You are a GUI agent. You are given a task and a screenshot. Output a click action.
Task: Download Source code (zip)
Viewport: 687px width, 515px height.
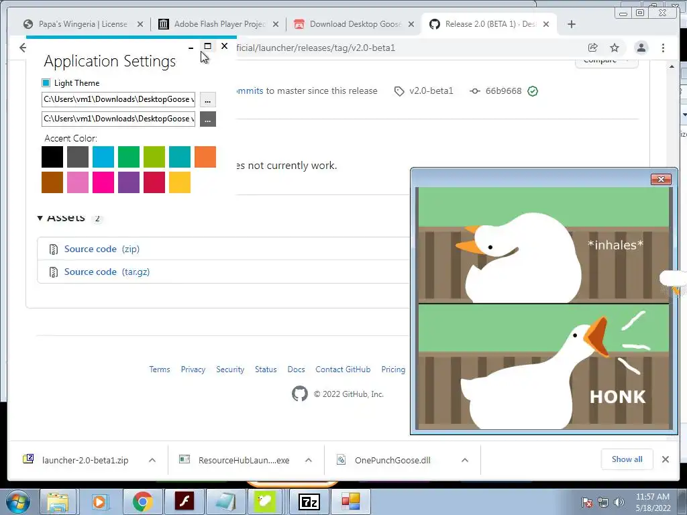pos(102,249)
